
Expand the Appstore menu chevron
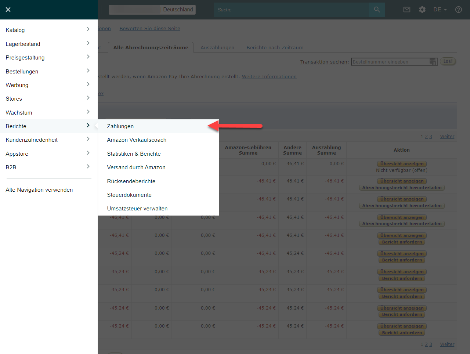[88, 153]
